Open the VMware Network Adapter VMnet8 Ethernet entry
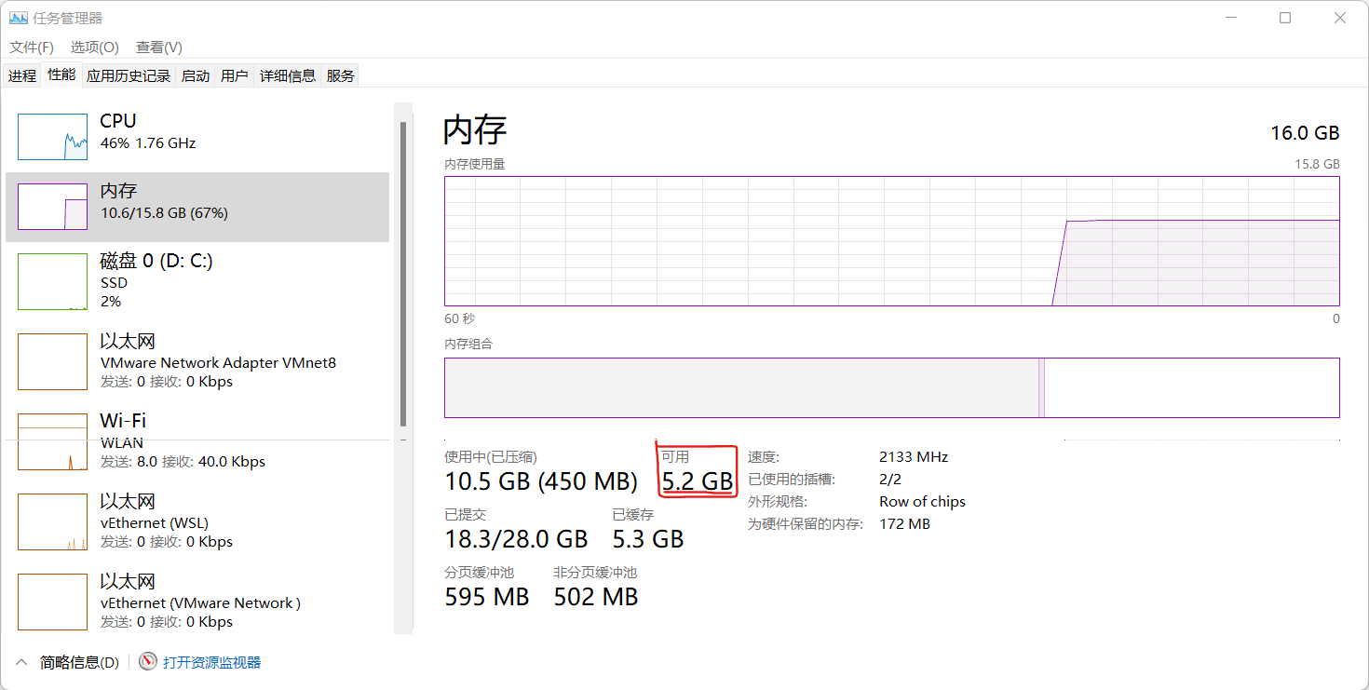Viewport: 1369px width, 690px height. (x=218, y=361)
